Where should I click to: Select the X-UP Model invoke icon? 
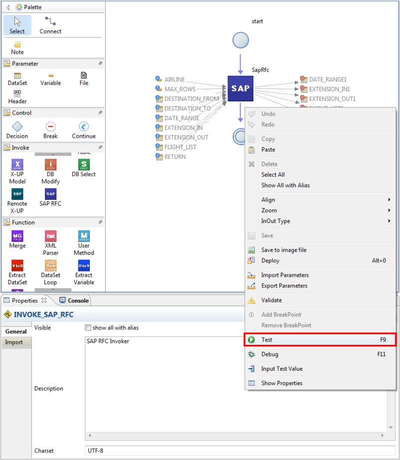click(x=17, y=171)
